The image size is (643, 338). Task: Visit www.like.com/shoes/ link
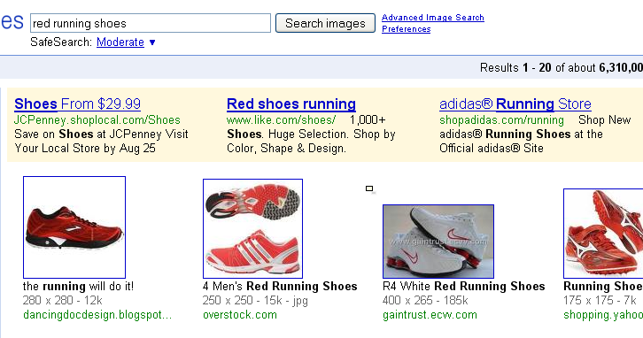pyautogui.click(x=282, y=120)
